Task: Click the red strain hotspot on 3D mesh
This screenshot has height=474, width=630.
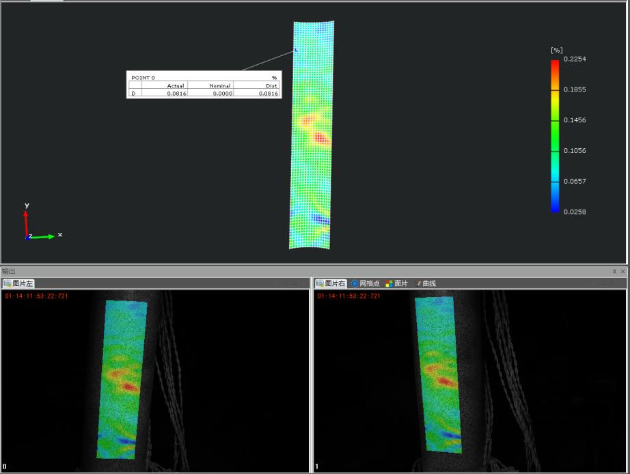Action: 320,139
